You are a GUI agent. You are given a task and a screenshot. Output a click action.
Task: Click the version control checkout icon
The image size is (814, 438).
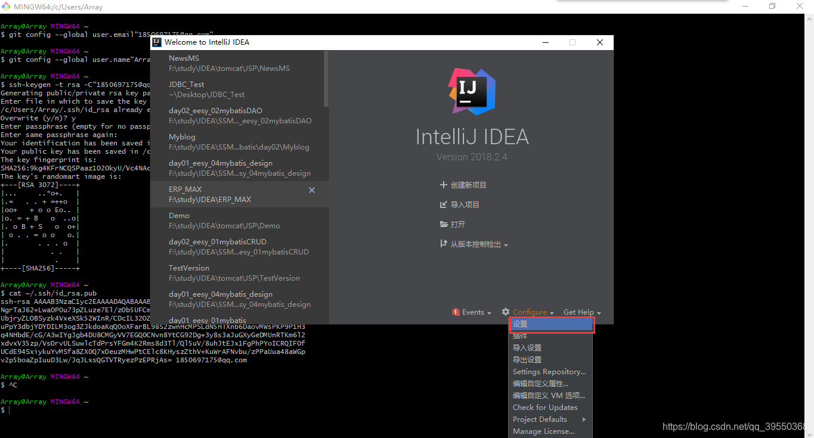pos(443,244)
